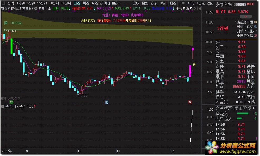Image resolution: width=260 pixels, height=156 pixels.
Task: Click the 外盘 value 655933
Action: [x=239, y=86]
